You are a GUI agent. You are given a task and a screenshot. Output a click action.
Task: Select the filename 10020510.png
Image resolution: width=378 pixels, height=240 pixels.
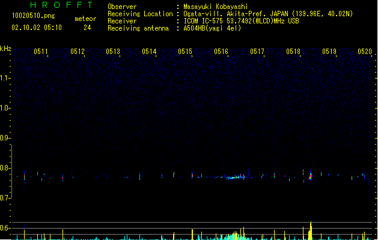click(34, 16)
